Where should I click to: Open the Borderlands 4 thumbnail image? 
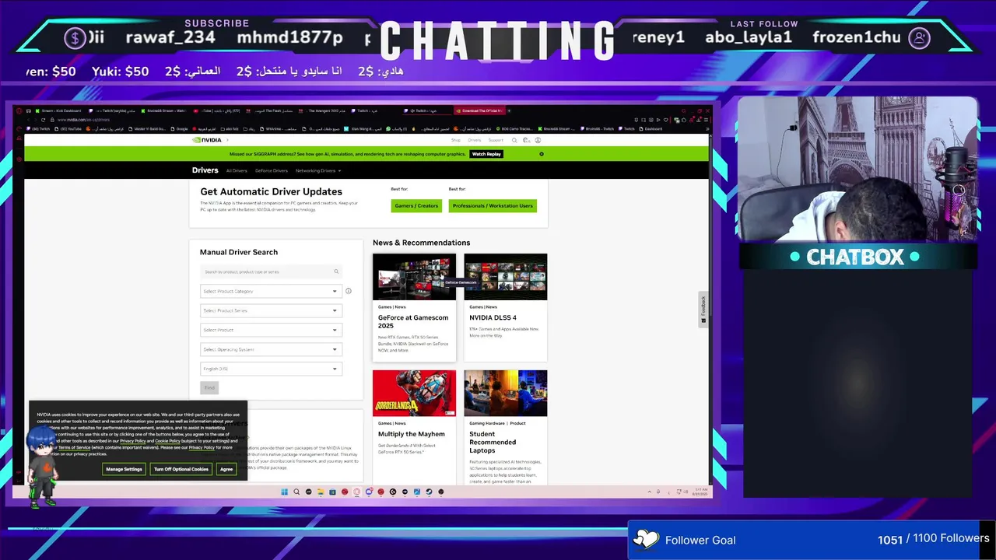pyautogui.click(x=414, y=393)
